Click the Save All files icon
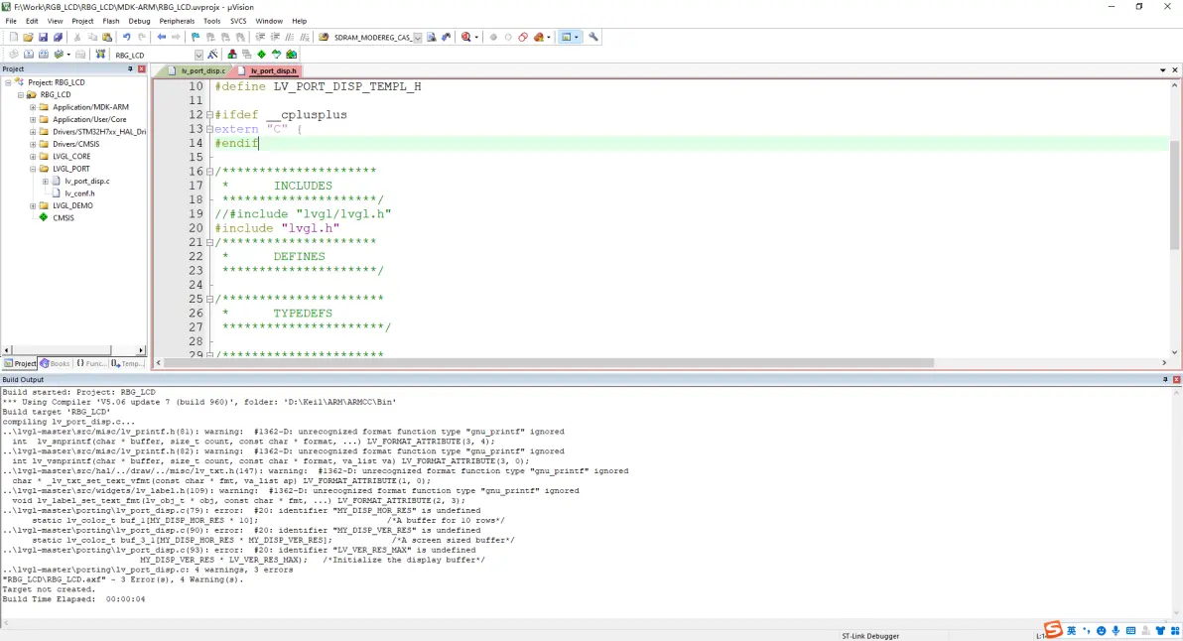 coord(58,38)
